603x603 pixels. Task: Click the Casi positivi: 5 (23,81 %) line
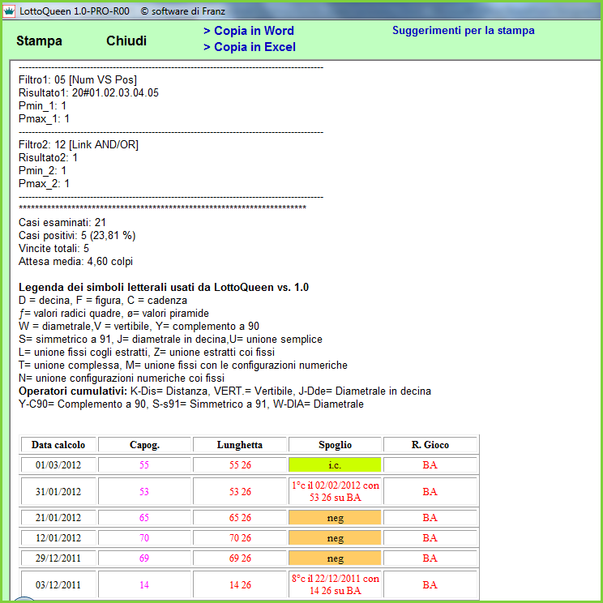(77, 235)
